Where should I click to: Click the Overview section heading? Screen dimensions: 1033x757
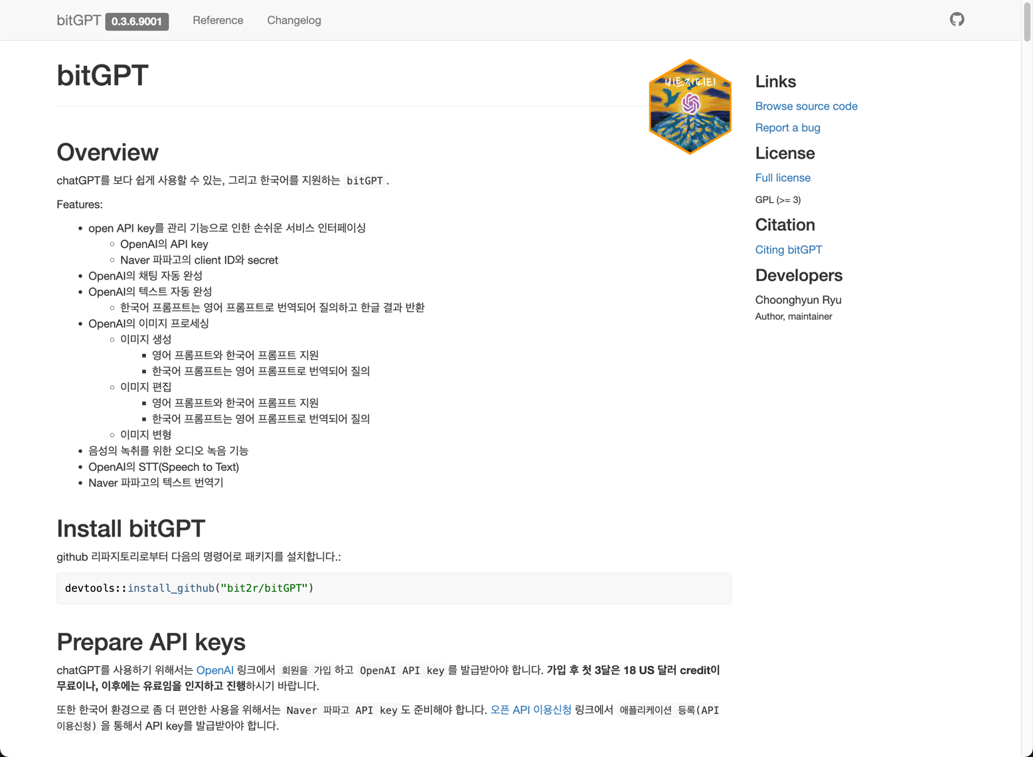pos(108,152)
